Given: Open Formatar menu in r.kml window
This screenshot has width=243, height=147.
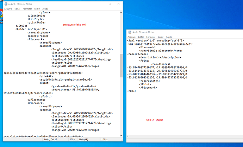Looking at the screenshot, I should 151,37.
